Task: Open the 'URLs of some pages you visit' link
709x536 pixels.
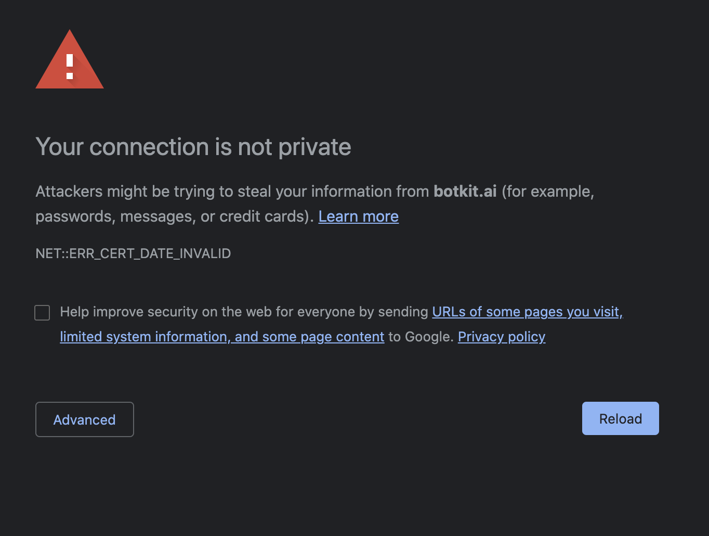Action: click(527, 312)
